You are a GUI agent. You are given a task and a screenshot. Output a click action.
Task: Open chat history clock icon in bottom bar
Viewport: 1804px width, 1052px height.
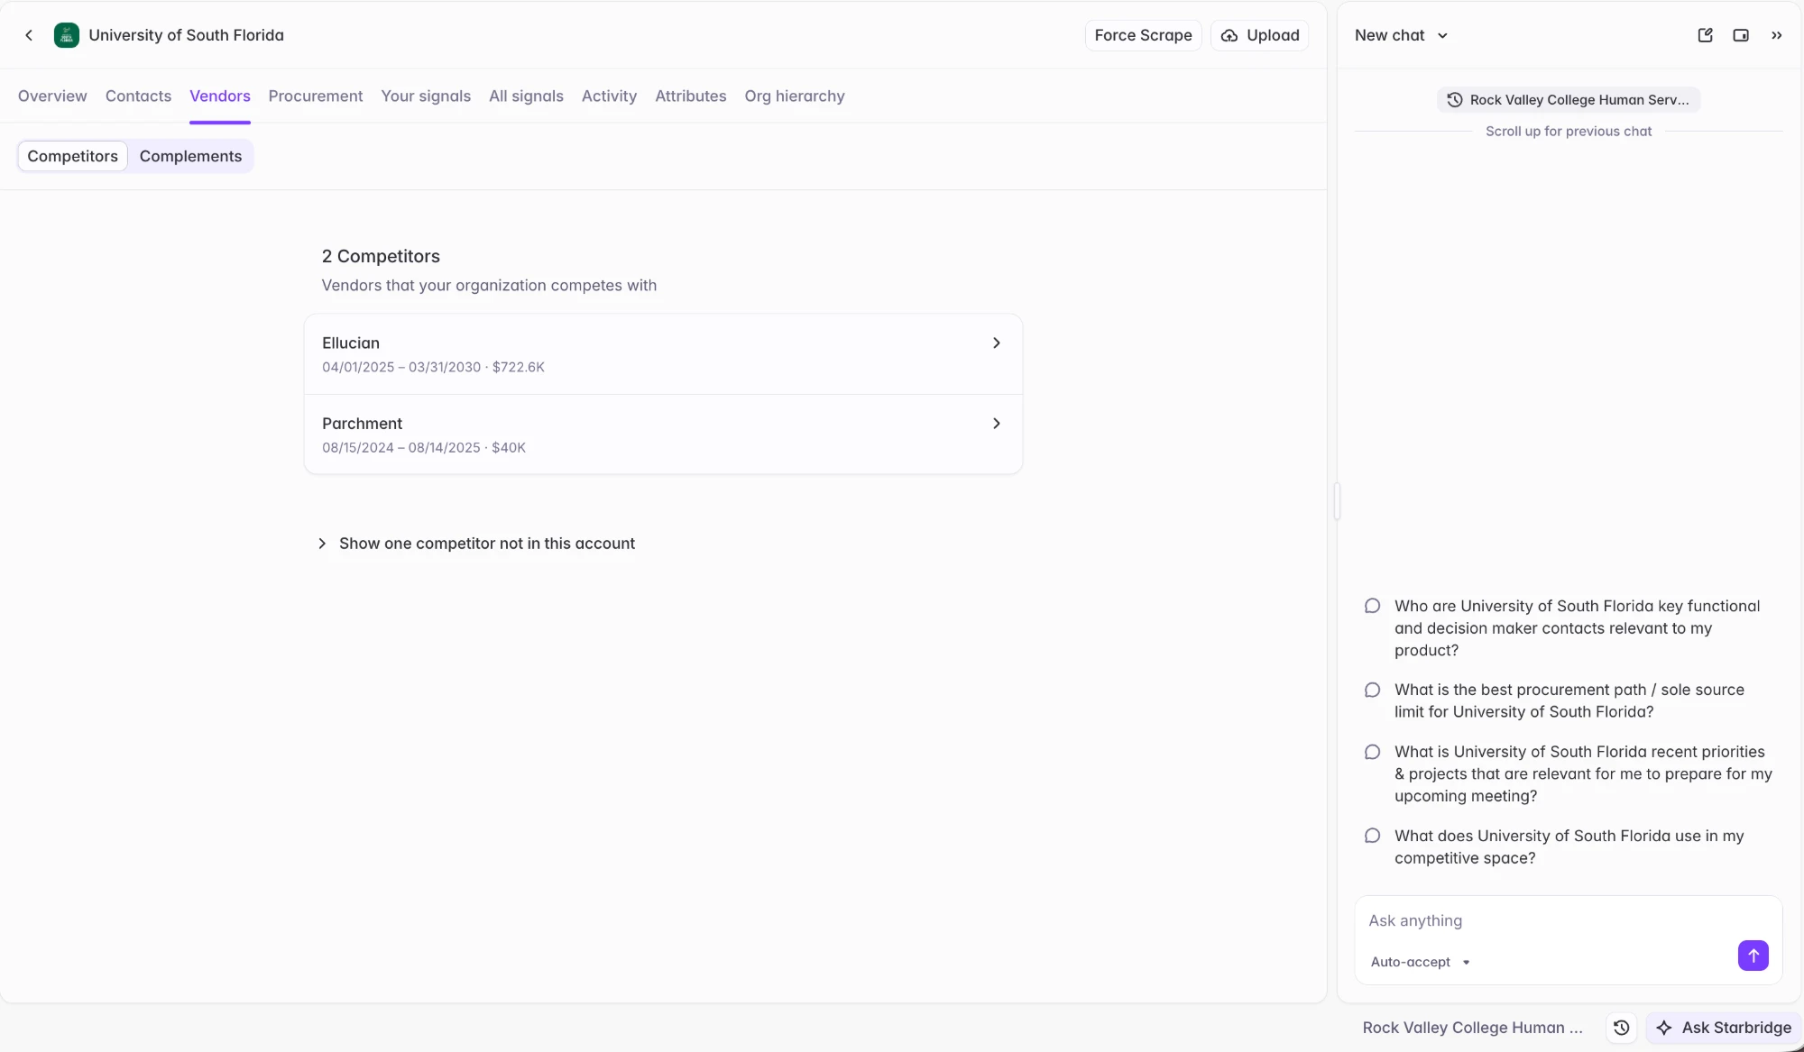[1621, 1028]
